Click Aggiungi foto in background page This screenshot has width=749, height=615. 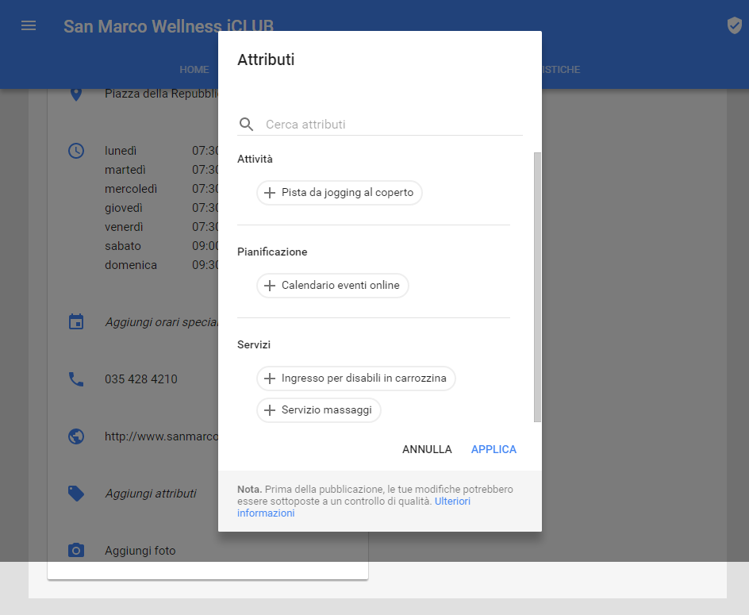[140, 551]
